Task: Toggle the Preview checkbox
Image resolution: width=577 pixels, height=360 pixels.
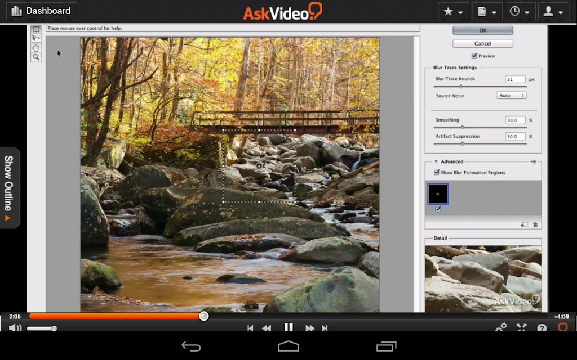Action: coord(474,56)
